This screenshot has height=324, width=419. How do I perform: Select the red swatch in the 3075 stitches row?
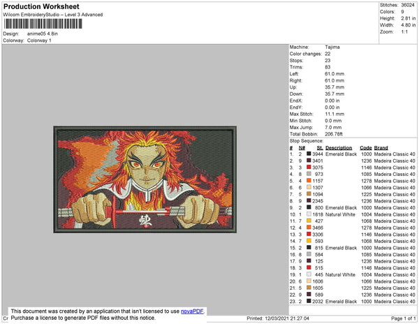(x=309, y=167)
